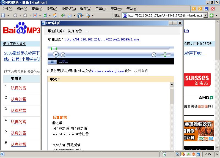This screenshot has width=220, height=158.
Task: Click the small visualizer icon beside 已停止
Action: [x=52, y=62]
